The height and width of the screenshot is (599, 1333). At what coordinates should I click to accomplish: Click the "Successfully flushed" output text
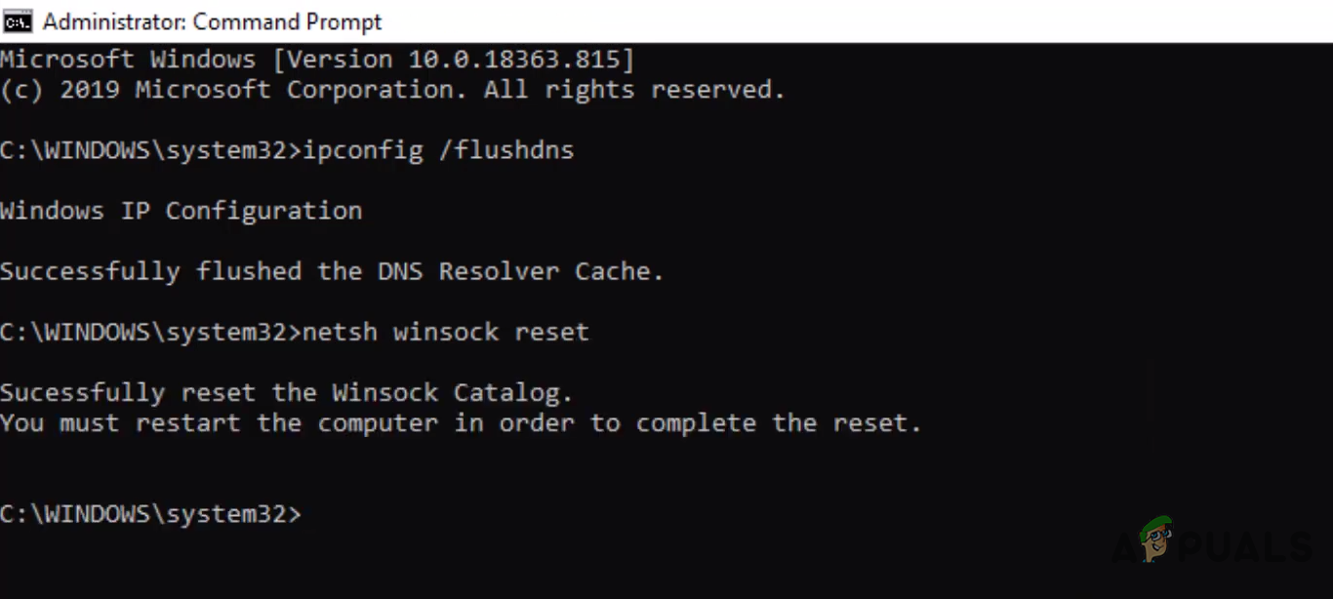point(150,271)
